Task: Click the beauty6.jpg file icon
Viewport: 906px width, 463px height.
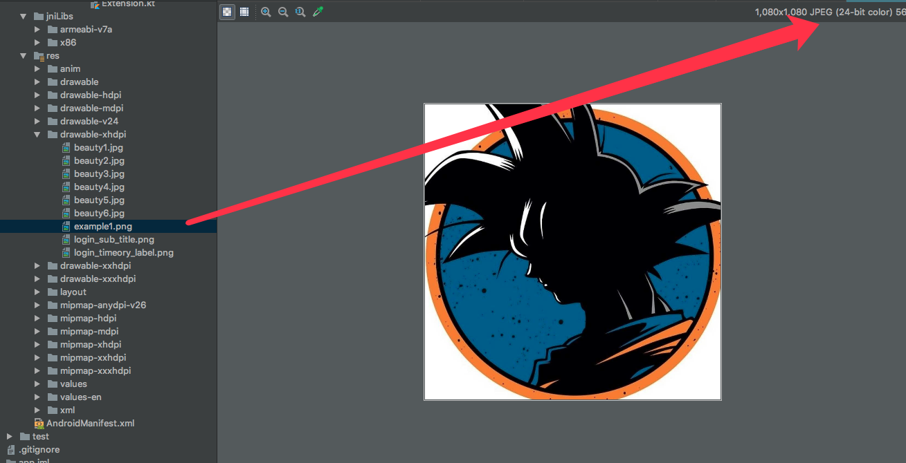Action: point(66,213)
